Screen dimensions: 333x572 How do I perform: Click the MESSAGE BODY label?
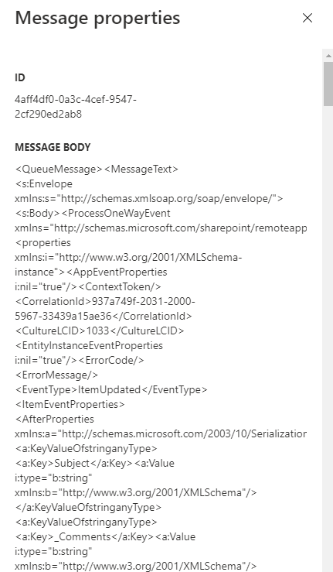[x=53, y=147]
